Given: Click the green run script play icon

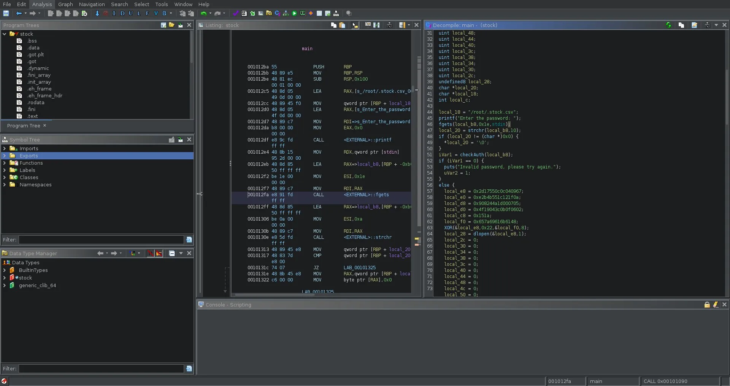Looking at the screenshot, I should coord(294,13).
